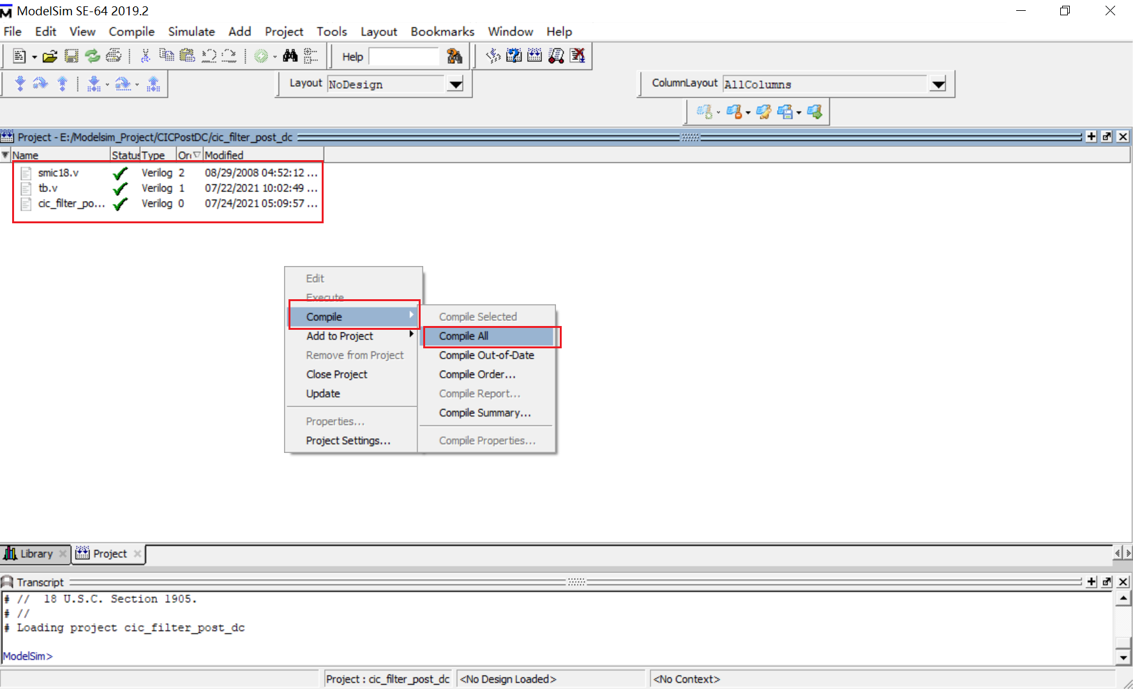The height and width of the screenshot is (689, 1133).
Task: Click the green Reload arrows icon
Action: tap(93, 56)
